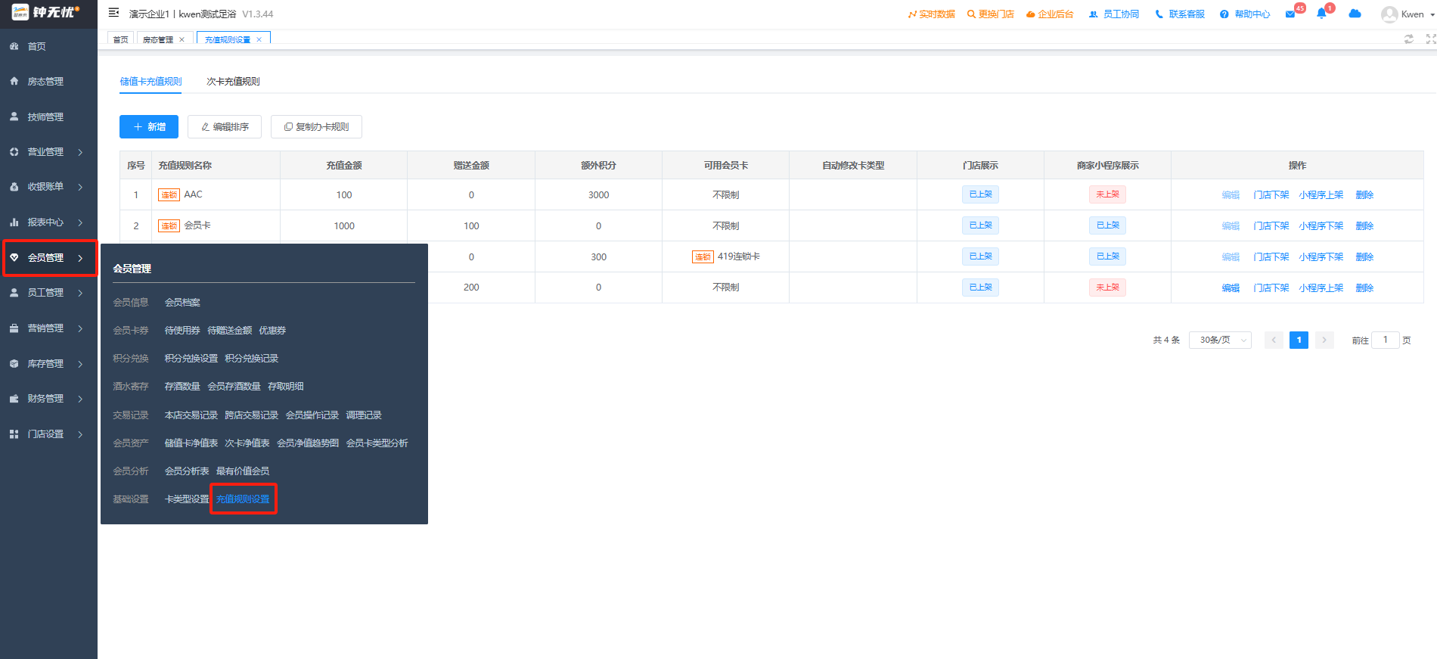The height and width of the screenshot is (659, 1437).
Task: Expand 库存管理 sidebar menu
Action: tap(48, 364)
